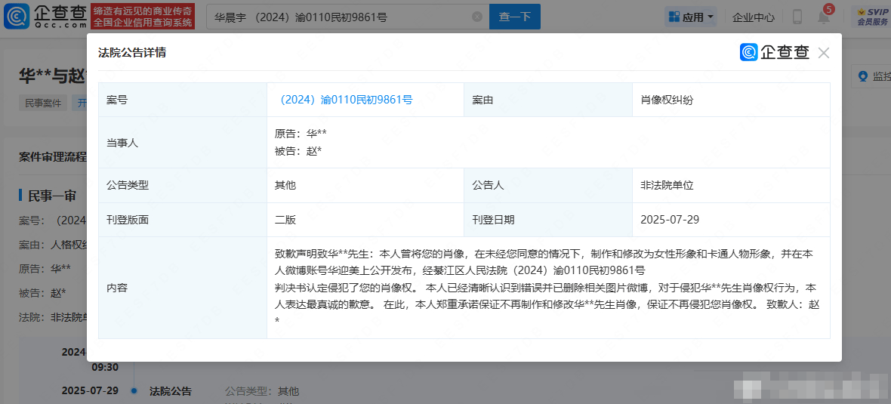Close the 法院公告详情 dialog

coord(823,53)
